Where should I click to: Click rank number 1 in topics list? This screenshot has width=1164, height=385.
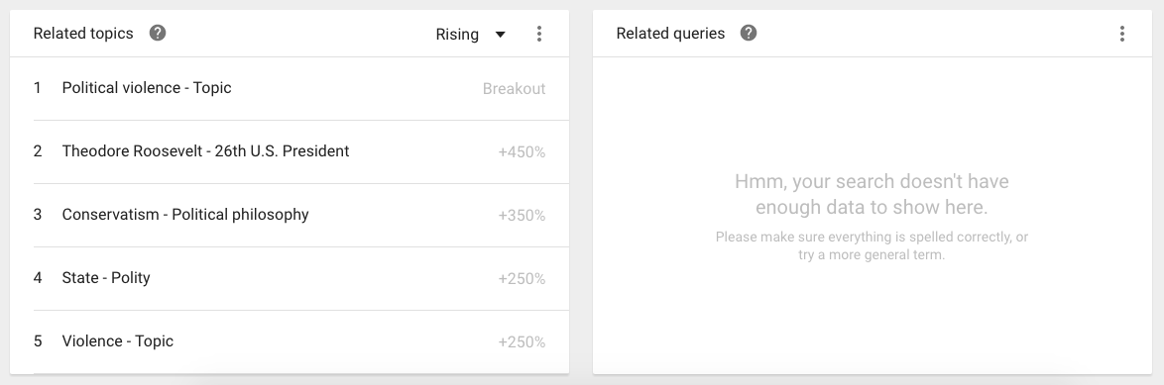[x=37, y=88]
